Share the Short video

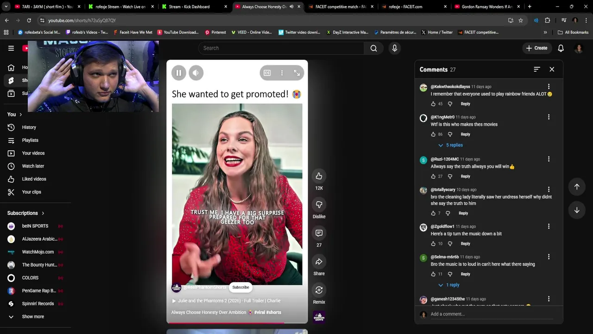[319, 262]
